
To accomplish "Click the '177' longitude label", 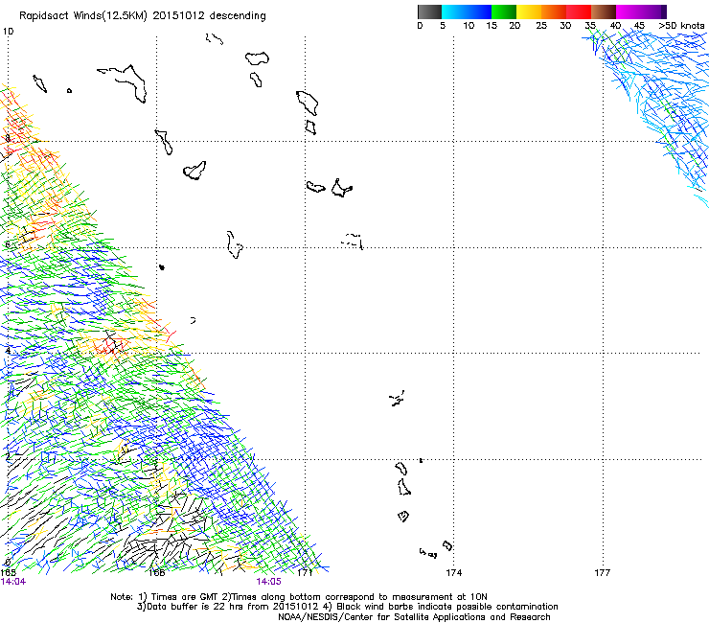I will 603,573.
